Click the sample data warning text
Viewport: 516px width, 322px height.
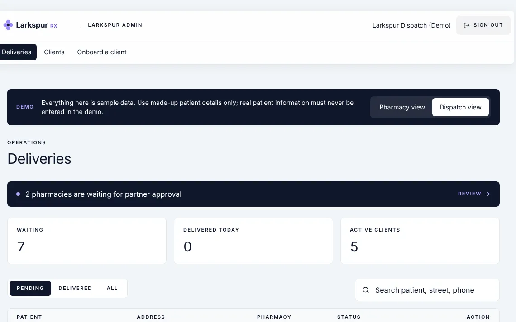(197, 107)
